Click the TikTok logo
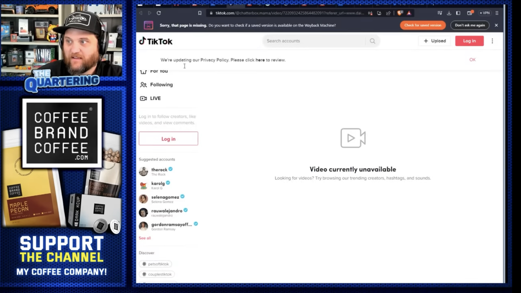This screenshot has width=521, height=293. (x=156, y=41)
